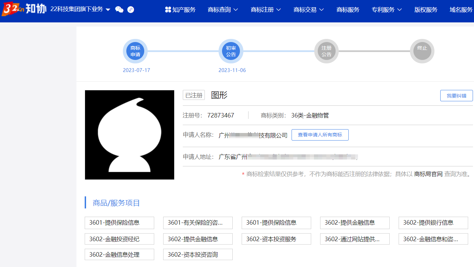The image size is (474, 267).
Task: Select the 3602-资本投资服务 service tag
Action: click(276, 239)
